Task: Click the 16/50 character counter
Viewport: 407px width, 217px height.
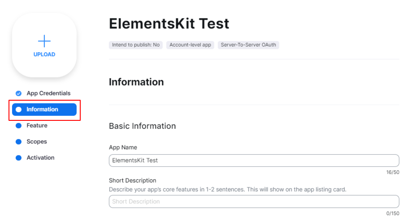Action: coord(392,172)
